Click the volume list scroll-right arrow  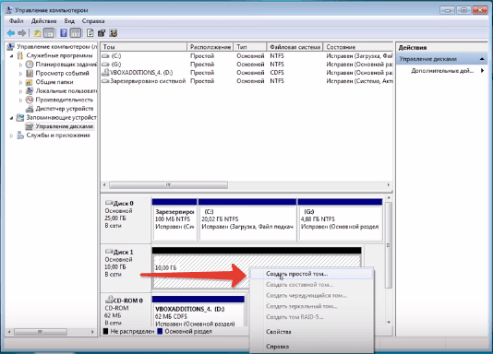(x=389, y=185)
